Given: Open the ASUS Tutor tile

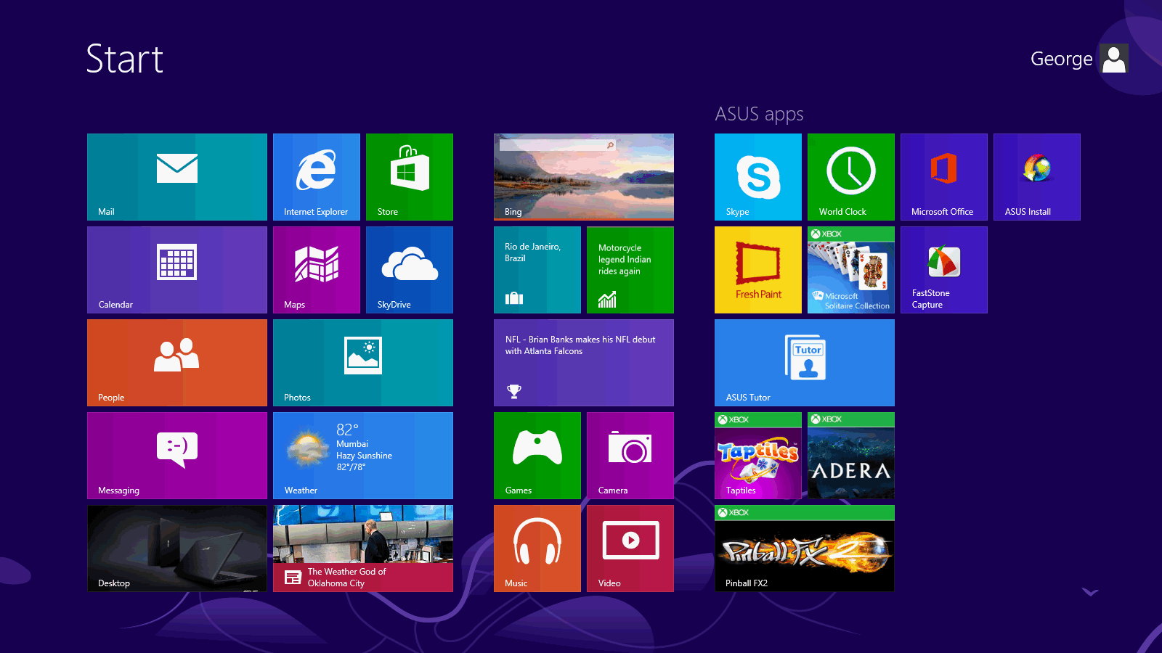Looking at the screenshot, I should (x=805, y=363).
